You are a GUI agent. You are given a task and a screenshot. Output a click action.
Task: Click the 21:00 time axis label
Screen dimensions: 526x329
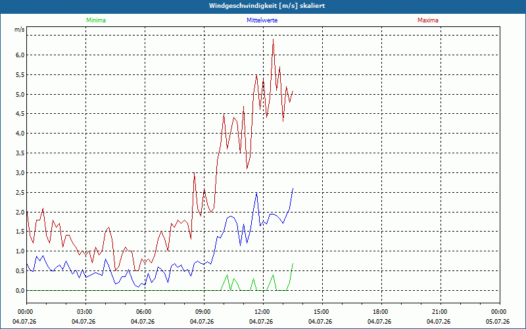click(441, 312)
